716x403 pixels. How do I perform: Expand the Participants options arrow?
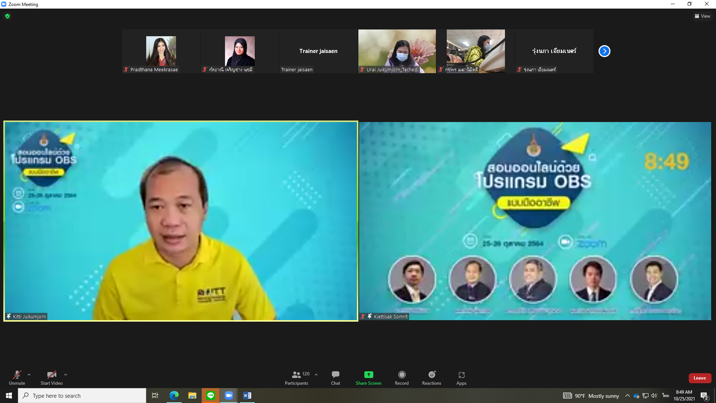coord(316,375)
